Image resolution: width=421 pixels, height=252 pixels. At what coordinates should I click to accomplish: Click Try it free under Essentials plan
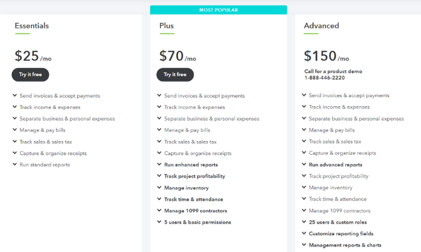click(x=30, y=74)
